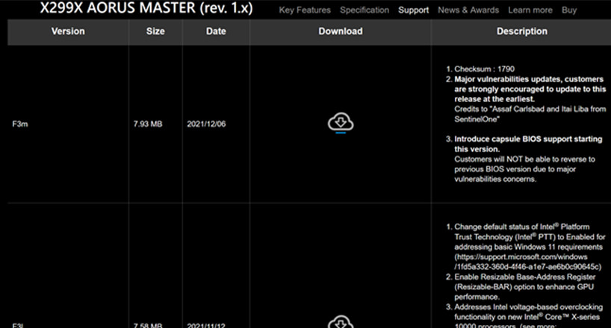Click the SentinelOne credits text
The height and width of the screenshot is (328, 611).
click(x=530, y=114)
